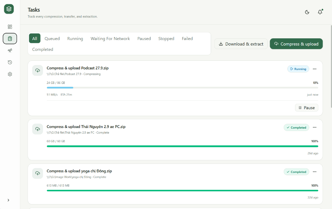Image resolution: width=332 pixels, height=209 pixels.
Task: Click the '51 MB/s' speed text
Action: 52,95
